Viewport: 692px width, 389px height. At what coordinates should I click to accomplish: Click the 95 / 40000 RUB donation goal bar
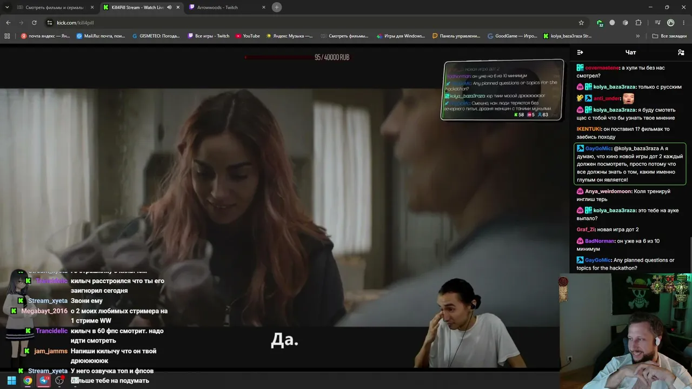297,57
